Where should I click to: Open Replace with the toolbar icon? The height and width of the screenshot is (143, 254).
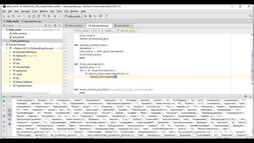(x=49, y=16)
